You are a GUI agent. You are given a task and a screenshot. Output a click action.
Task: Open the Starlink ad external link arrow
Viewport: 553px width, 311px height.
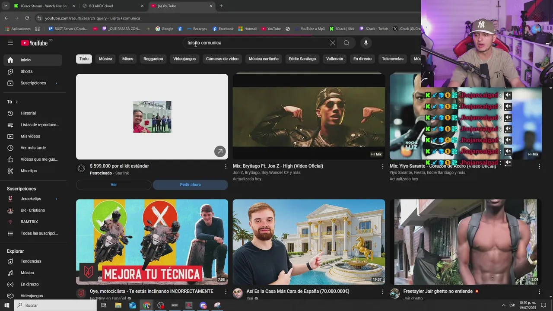coord(220,151)
